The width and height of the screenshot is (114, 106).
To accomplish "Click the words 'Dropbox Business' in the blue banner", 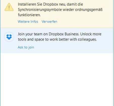I will point(64,34).
